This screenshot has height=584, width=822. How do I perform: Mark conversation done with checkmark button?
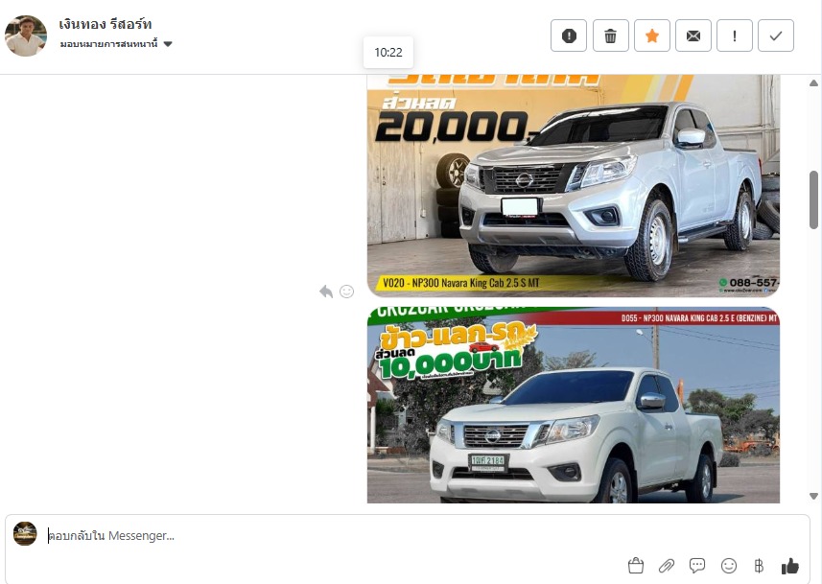click(x=776, y=35)
